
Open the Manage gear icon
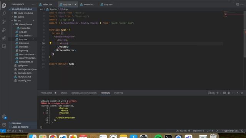(x=4, y=125)
